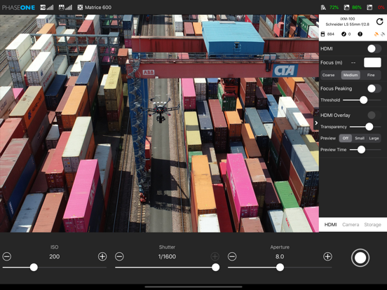Viewport: 387px width, 290px height.
Task: Increase ISO with the plus button
Action: (102, 256)
